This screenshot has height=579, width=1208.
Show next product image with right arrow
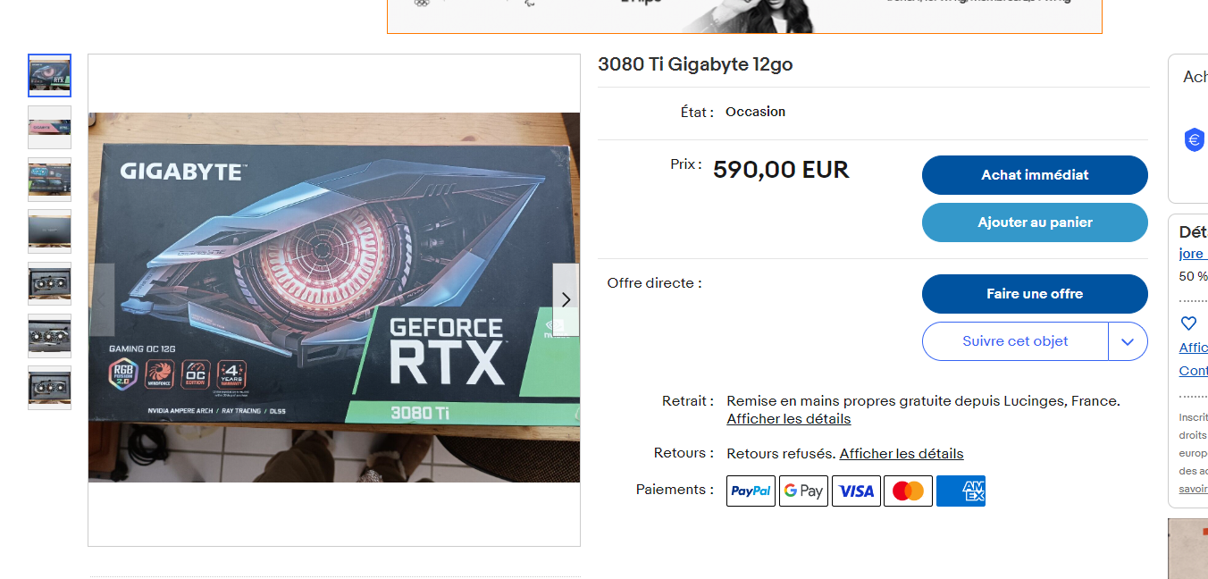coord(566,300)
